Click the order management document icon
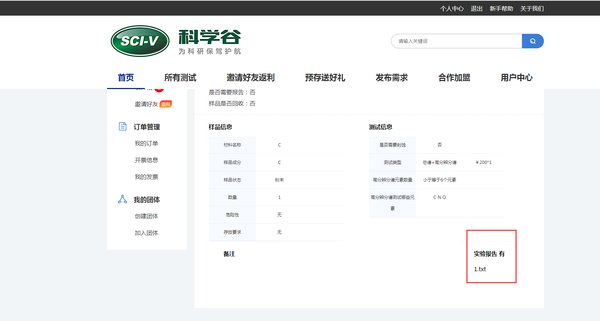Viewport: 600px width, 321px height. tap(123, 127)
